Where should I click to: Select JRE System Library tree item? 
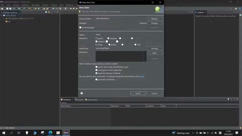click(19, 19)
